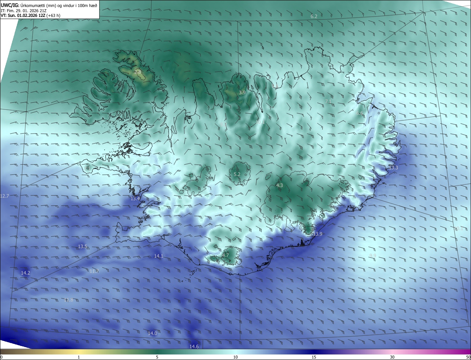
Task: Click the color scale tick label 30
Action: [392, 357]
